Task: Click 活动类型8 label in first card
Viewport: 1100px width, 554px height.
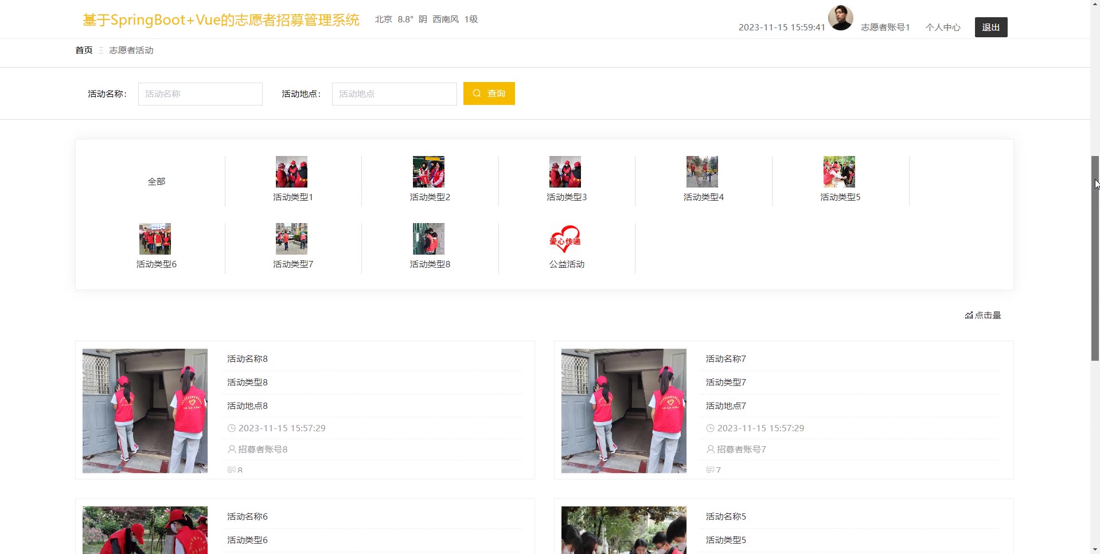Action: (x=247, y=383)
